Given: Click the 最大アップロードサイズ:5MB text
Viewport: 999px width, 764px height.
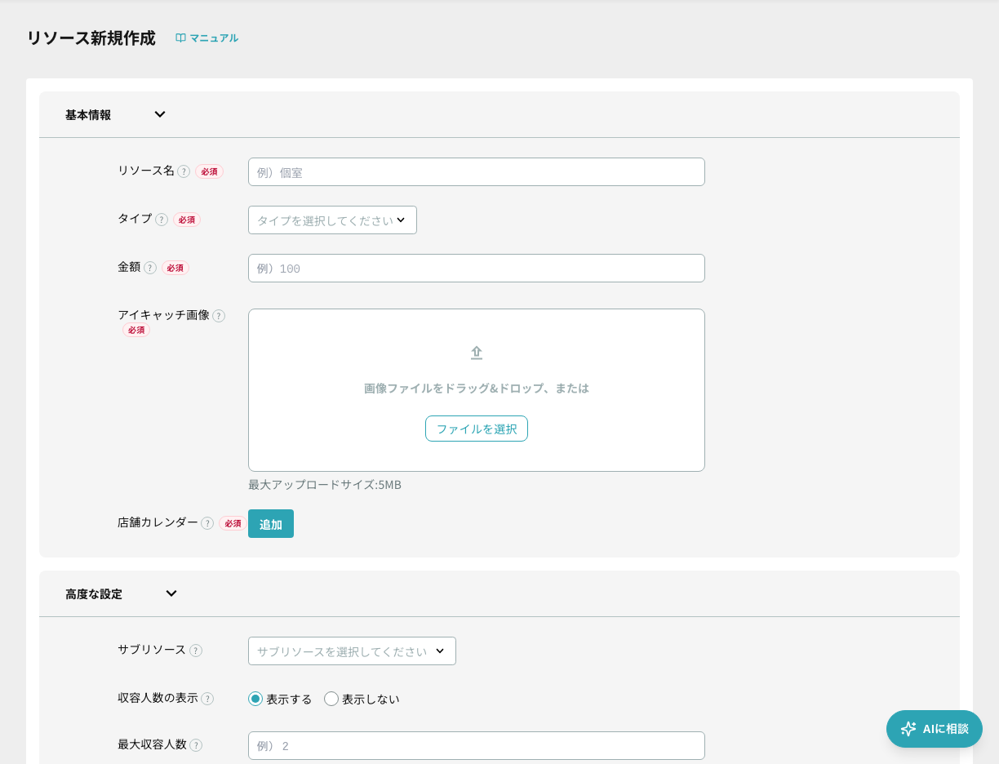Looking at the screenshot, I should coord(325,485).
